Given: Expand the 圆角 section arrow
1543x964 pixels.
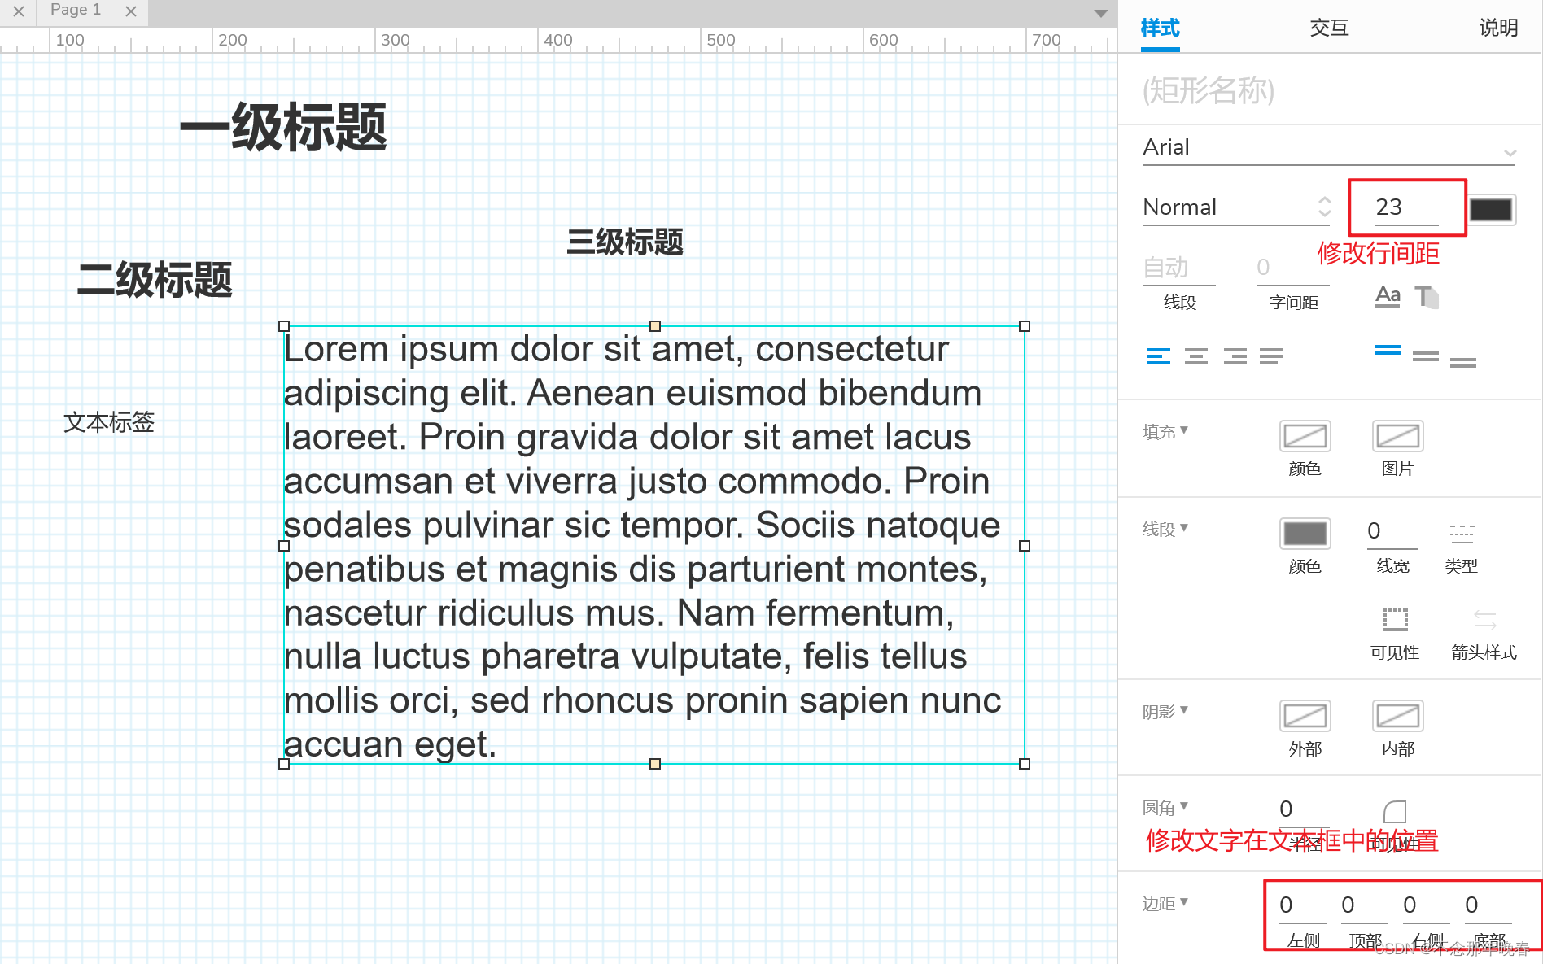Looking at the screenshot, I should click(x=1184, y=806).
